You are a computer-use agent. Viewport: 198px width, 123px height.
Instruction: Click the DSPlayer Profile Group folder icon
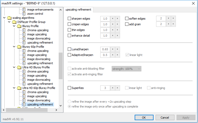[x=14, y=22]
